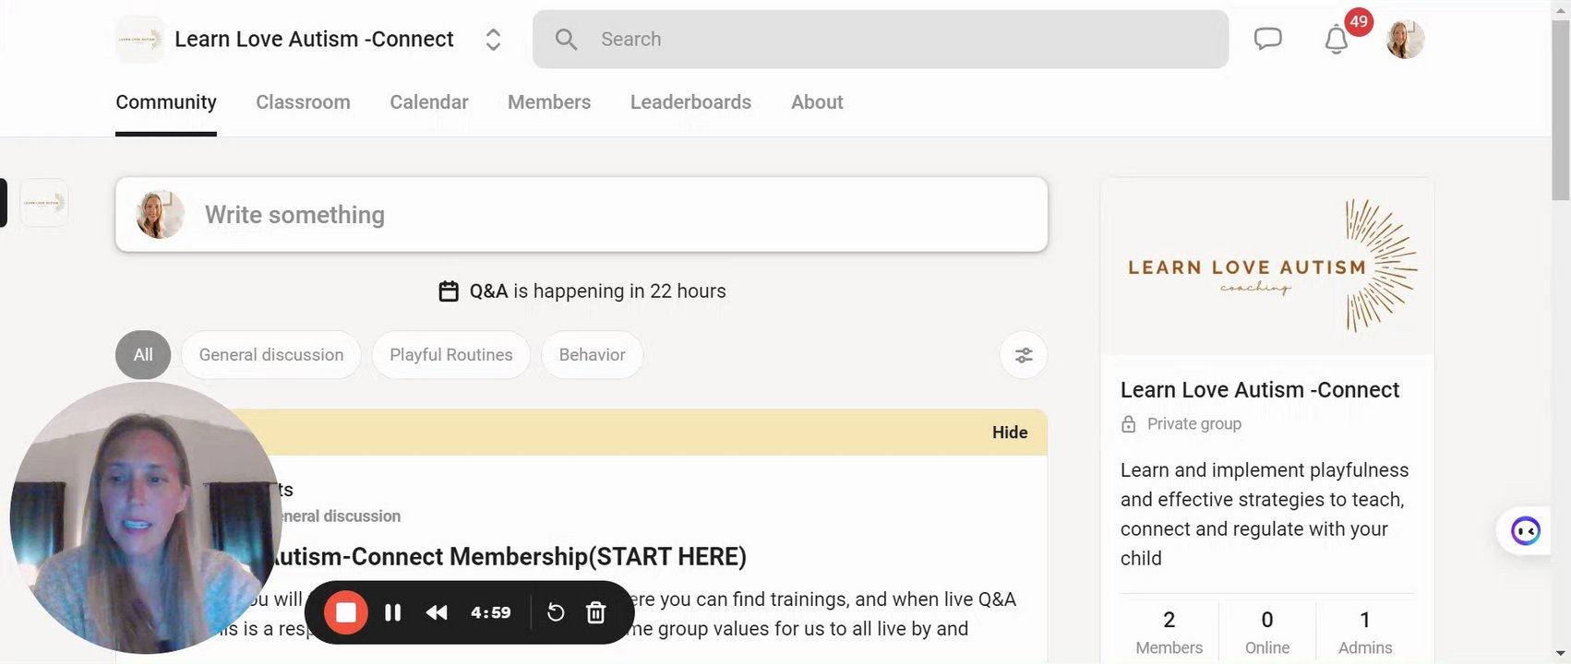Open the Calendar tab
Viewport: 1571px width, 664px height.
[429, 102]
